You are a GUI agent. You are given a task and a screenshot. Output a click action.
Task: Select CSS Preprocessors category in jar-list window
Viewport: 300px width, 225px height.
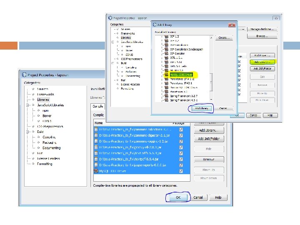coord(50,126)
